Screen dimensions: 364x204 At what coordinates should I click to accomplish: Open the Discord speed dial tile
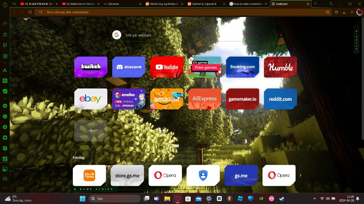[129, 67]
